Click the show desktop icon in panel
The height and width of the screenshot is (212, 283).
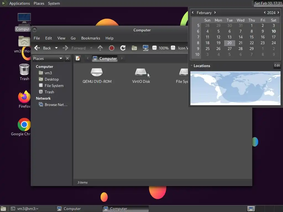point(3,209)
